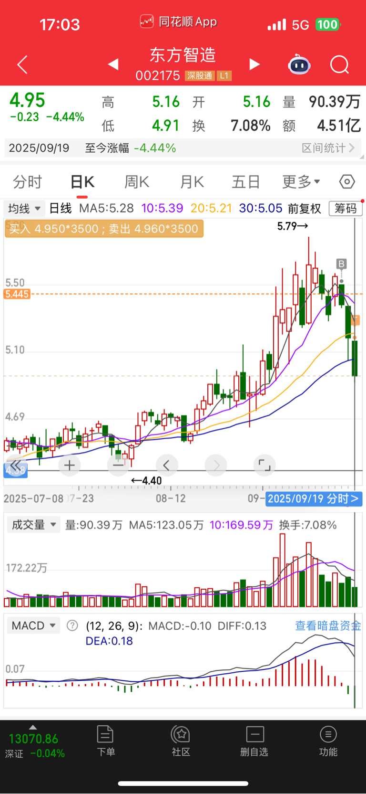This screenshot has width=366, height=794.
Task: Tap the 至今涨幅 -4.44% value
Action: pos(155,148)
